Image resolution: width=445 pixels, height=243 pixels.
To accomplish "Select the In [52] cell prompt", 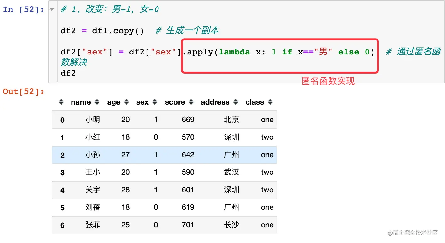I will point(24,9).
